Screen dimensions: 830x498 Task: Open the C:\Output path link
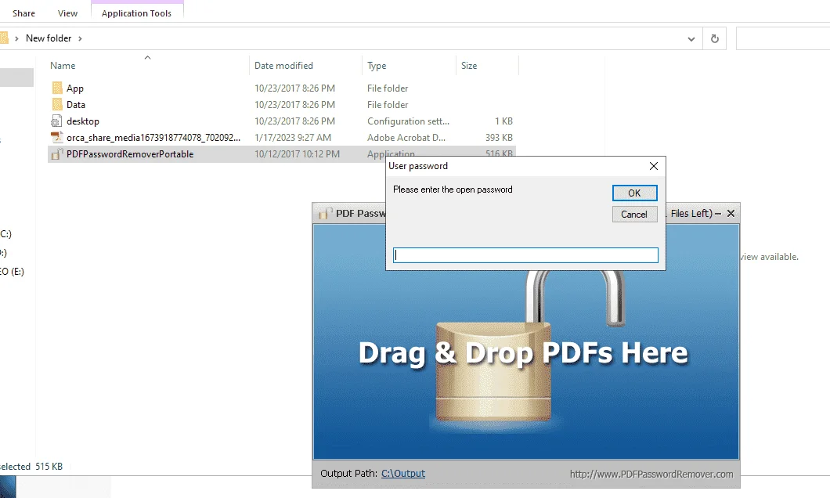(x=403, y=473)
